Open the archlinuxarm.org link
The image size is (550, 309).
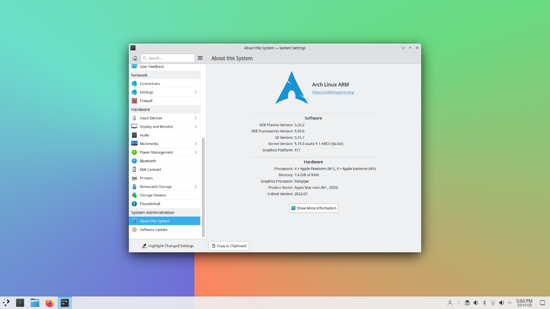pyautogui.click(x=333, y=92)
